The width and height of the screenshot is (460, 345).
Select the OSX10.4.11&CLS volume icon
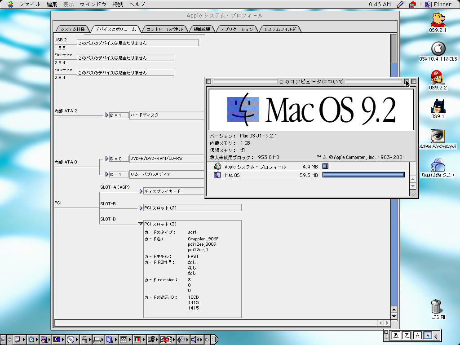coord(438,49)
